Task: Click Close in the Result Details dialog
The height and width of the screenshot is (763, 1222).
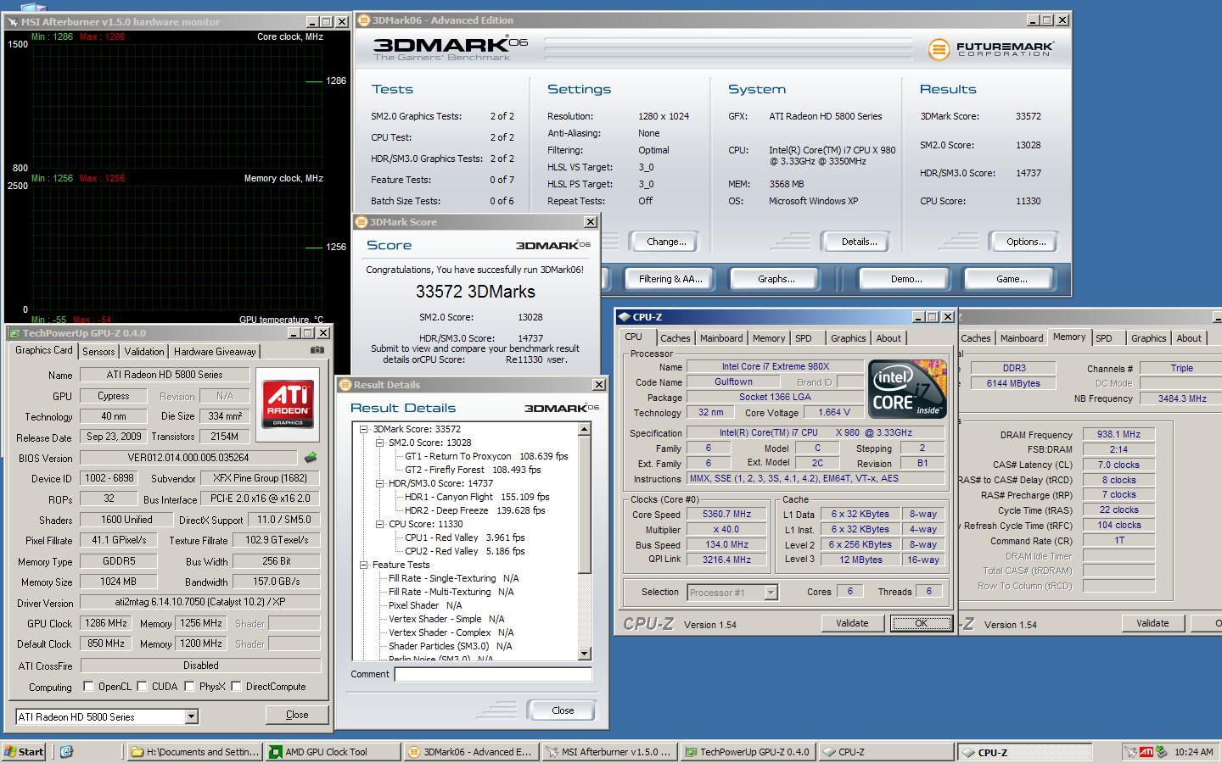Action: (x=563, y=710)
